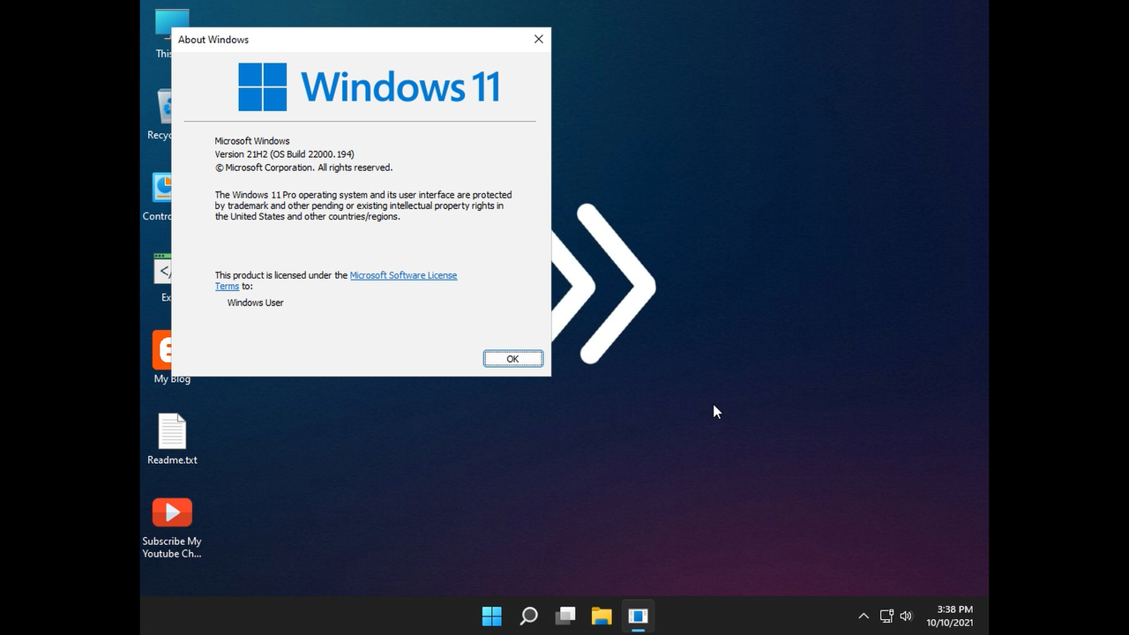Image resolution: width=1129 pixels, height=635 pixels.
Task: Open Task View on taskbar
Action: (x=565, y=616)
